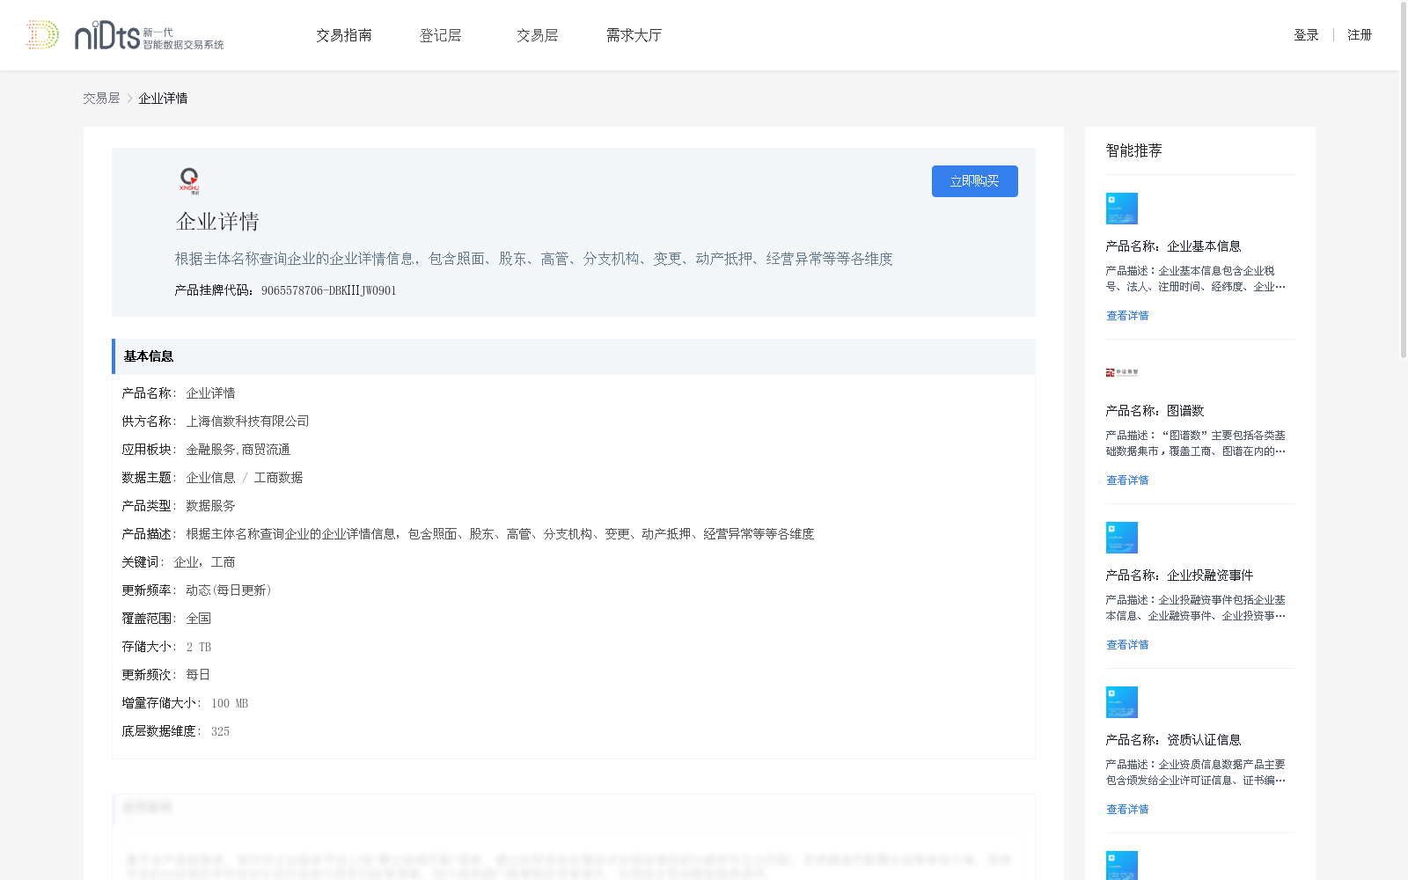Click the keyword 企业
This screenshot has height=880, width=1408.
(x=186, y=562)
